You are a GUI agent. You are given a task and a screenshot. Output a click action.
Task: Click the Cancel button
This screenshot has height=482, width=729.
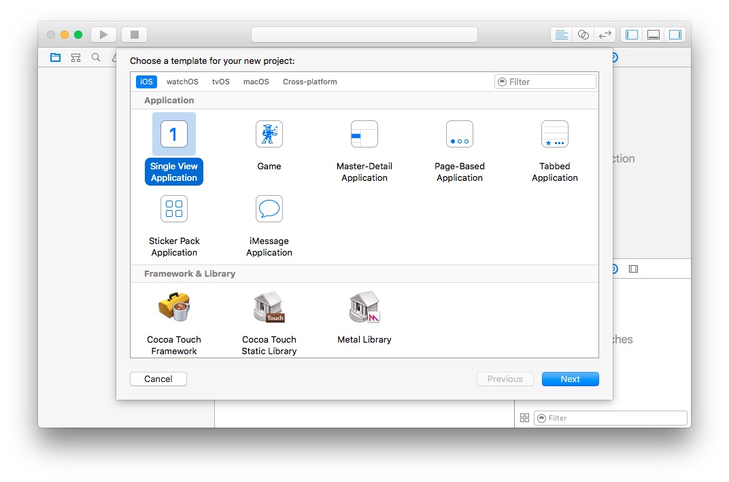click(158, 379)
